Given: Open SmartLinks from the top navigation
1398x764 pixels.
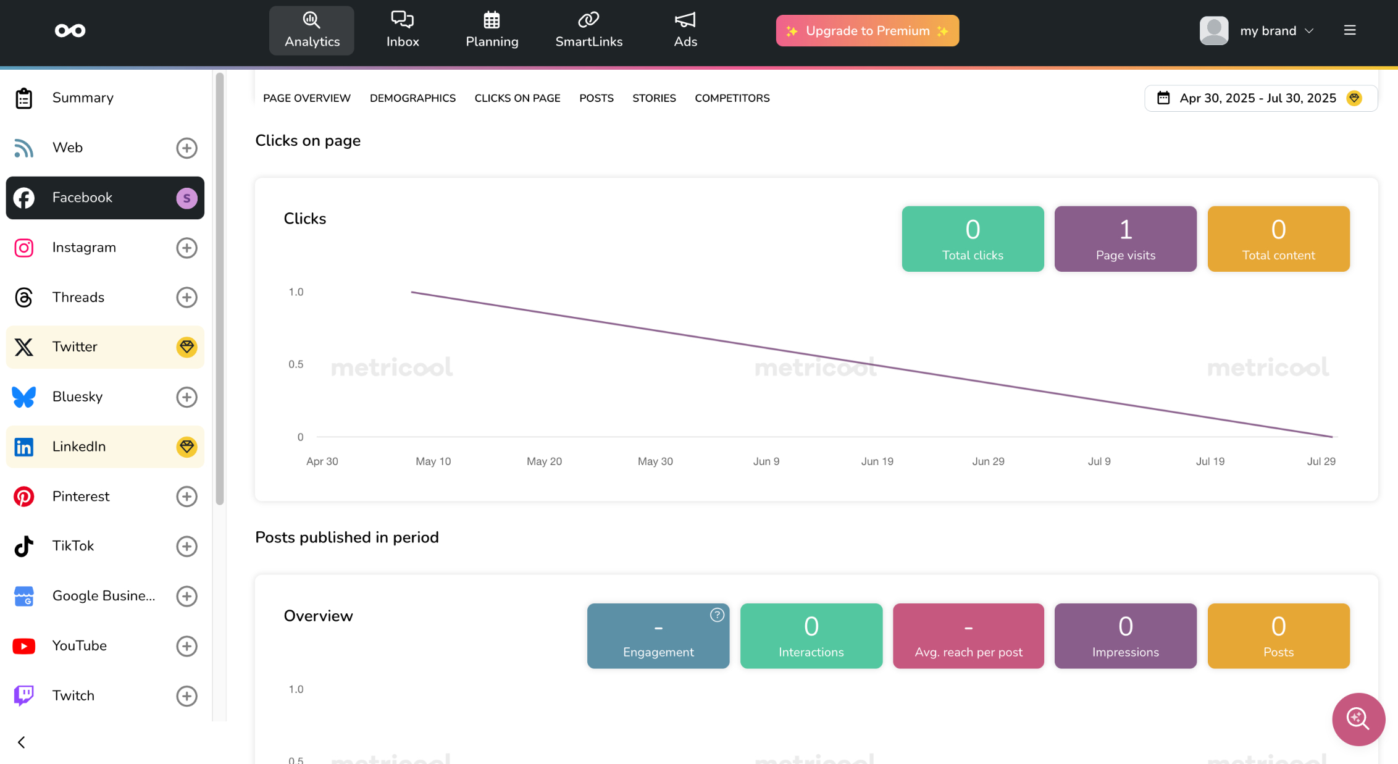Looking at the screenshot, I should [588, 30].
